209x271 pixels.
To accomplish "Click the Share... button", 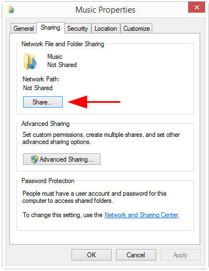I will click(43, 102).
